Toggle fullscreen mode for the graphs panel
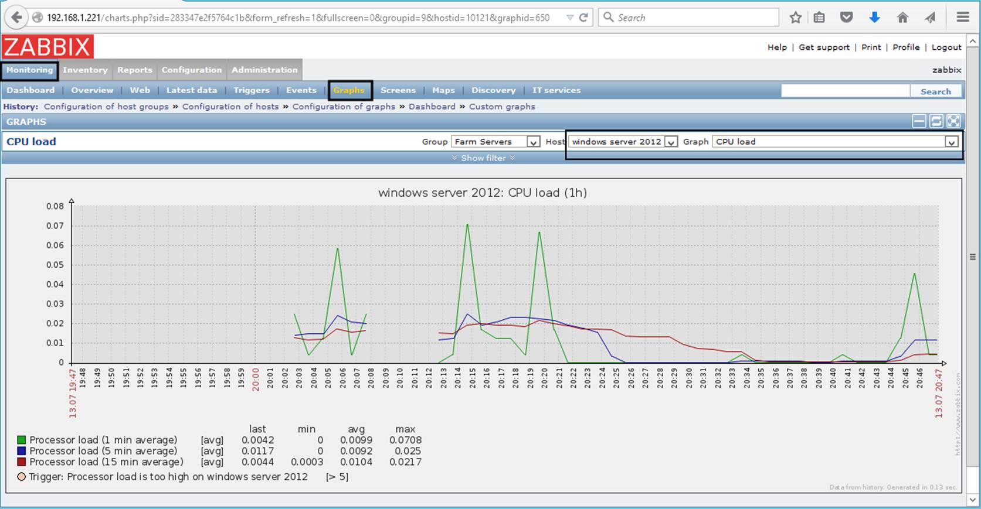The width and height of the screenshot is (981, 509). click(953, 121)
